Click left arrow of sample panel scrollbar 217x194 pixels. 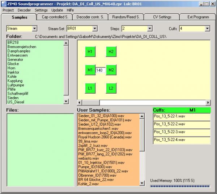tap(80, 103)
